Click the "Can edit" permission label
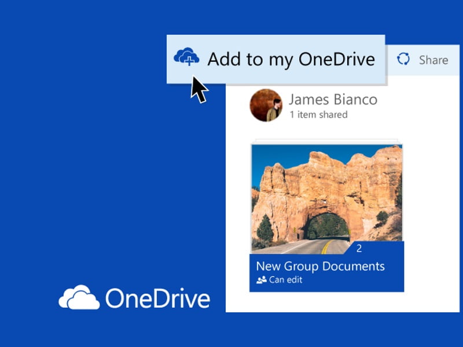The height and width of the screenshot is (347, 463). tap(286, 280)
